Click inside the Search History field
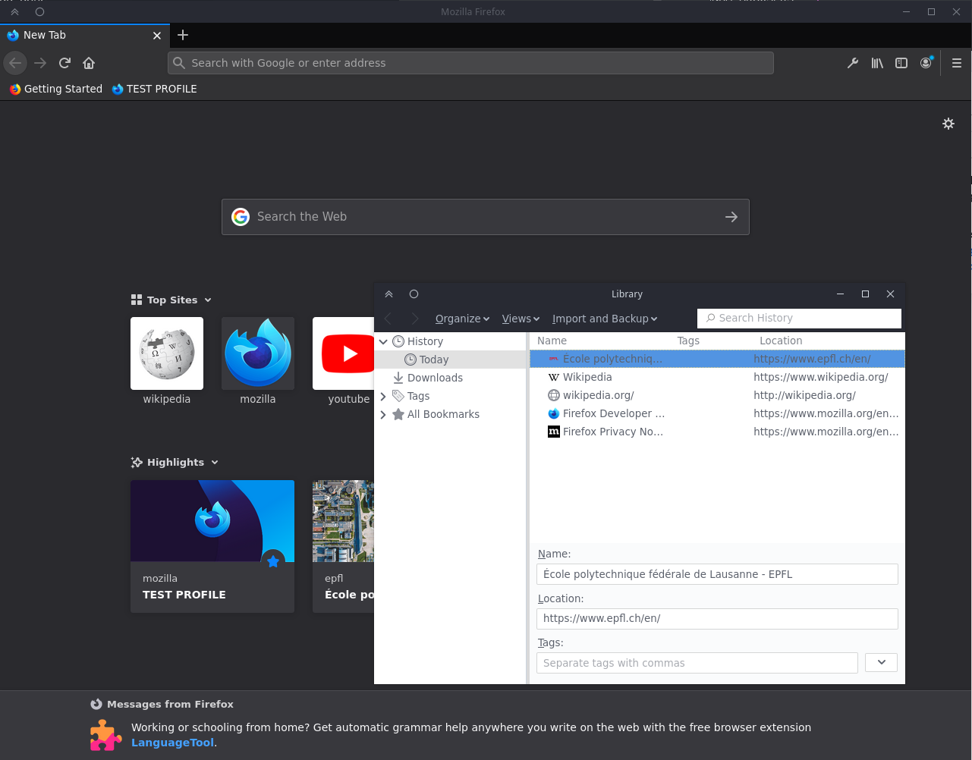Screen dimensions: 972x760 (798, 318)
